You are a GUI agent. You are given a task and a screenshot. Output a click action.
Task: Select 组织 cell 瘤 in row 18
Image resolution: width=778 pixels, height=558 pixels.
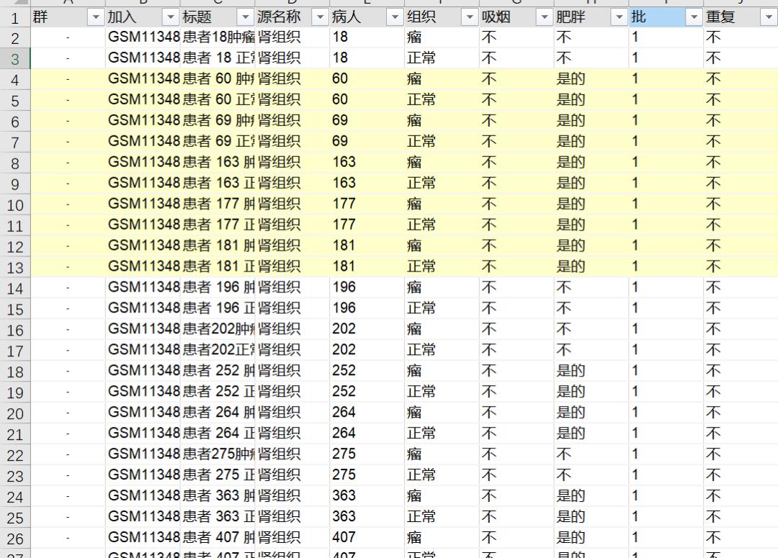tap(442, 371)
